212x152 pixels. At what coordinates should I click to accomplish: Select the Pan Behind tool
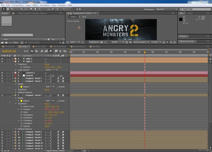tap(26, 9)
